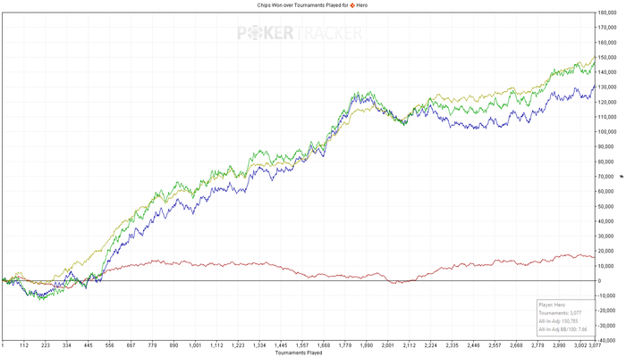Click the '667' x-axis label

pyautogui.click(x=131, y=345)
